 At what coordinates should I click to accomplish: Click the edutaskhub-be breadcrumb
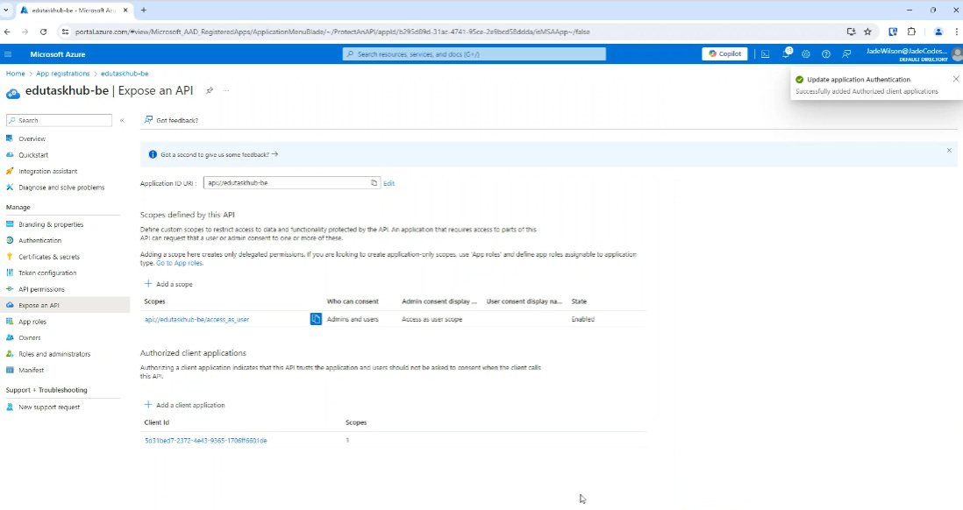125,74
